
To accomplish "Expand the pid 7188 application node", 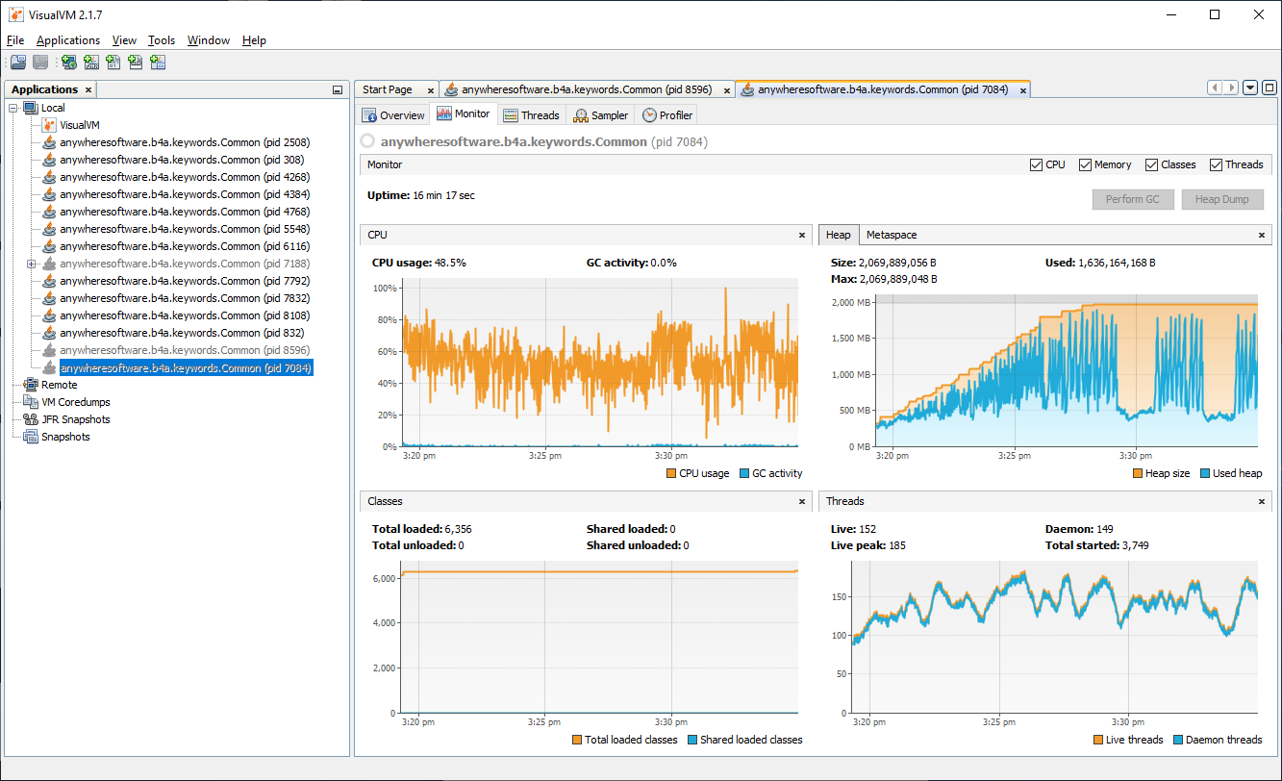I will (x=31, y=264).
